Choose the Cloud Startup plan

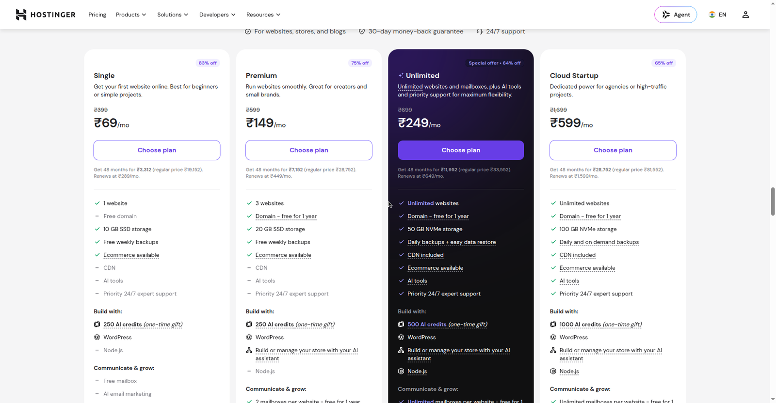click(x=613, y=150)
